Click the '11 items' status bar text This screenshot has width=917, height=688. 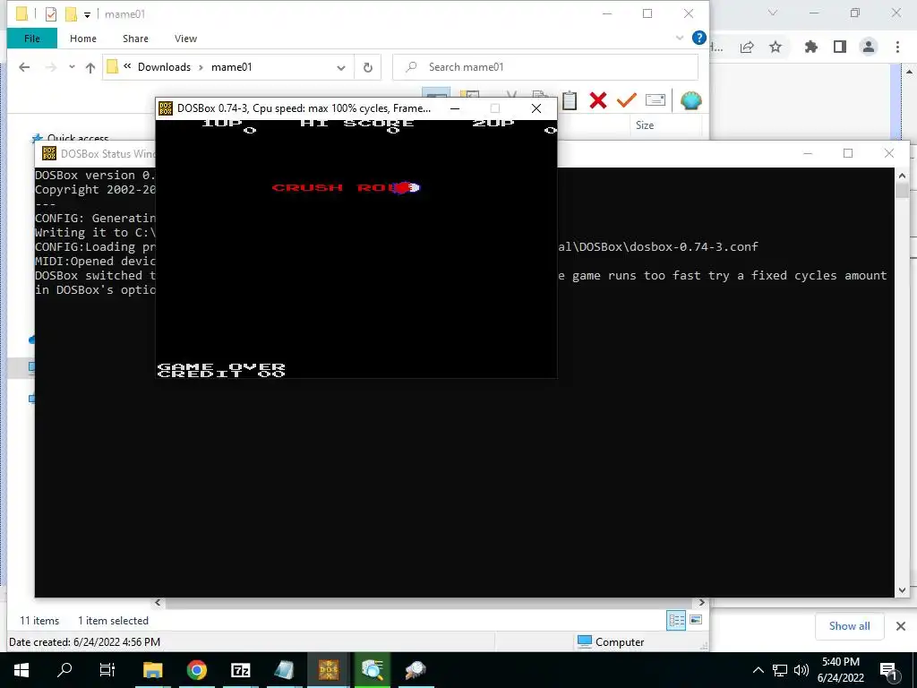39,621
